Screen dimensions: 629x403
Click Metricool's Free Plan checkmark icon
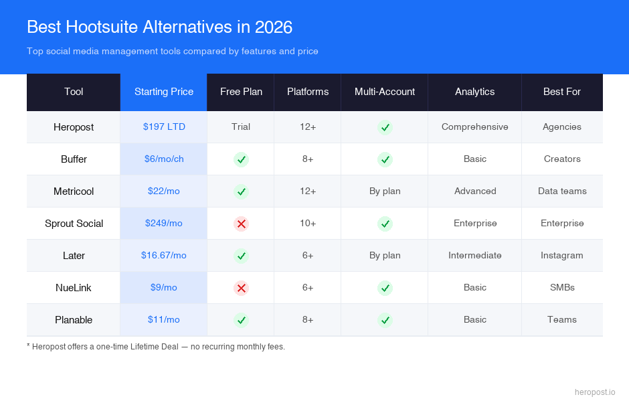(x=241, y=191)
